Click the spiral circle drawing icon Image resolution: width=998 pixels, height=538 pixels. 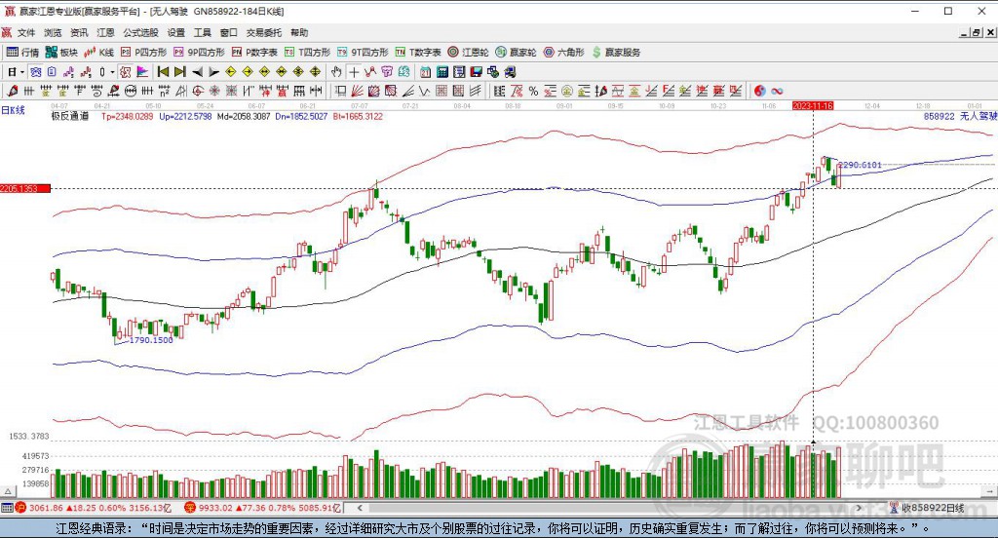[x=197, y=91]
